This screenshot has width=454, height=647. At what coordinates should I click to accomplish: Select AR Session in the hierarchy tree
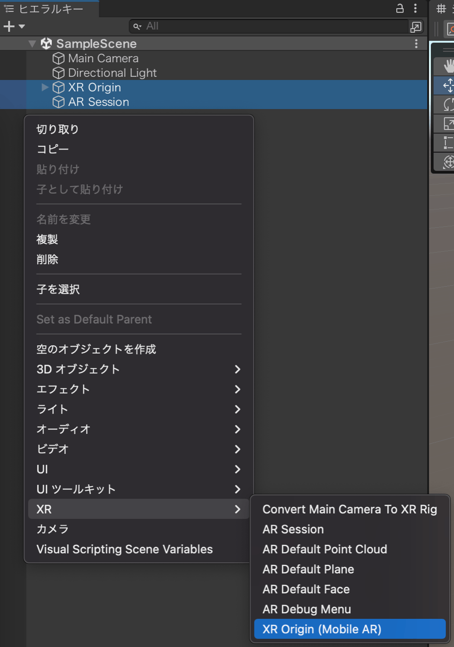coord(98,102)
